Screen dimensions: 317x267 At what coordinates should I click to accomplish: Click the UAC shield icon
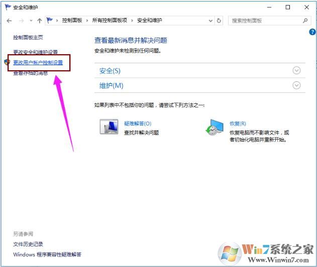point(7,62)
